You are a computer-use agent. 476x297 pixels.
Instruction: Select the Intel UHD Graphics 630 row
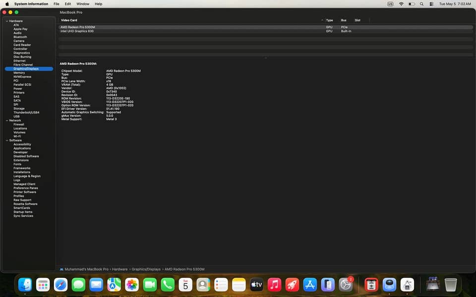click(x=266, y=31)
